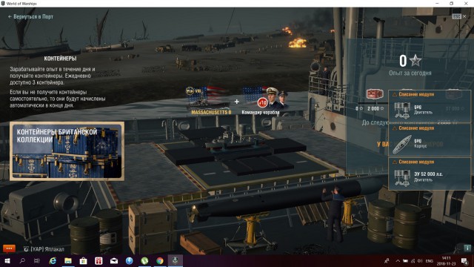
Task: Click hull ship icon in 'Корпус' notification
Action: click(x=402, y=144)
